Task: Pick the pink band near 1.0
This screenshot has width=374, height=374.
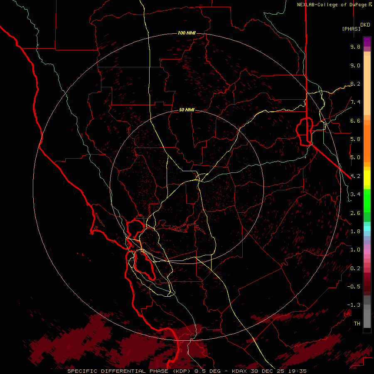Action: (367, 252)
